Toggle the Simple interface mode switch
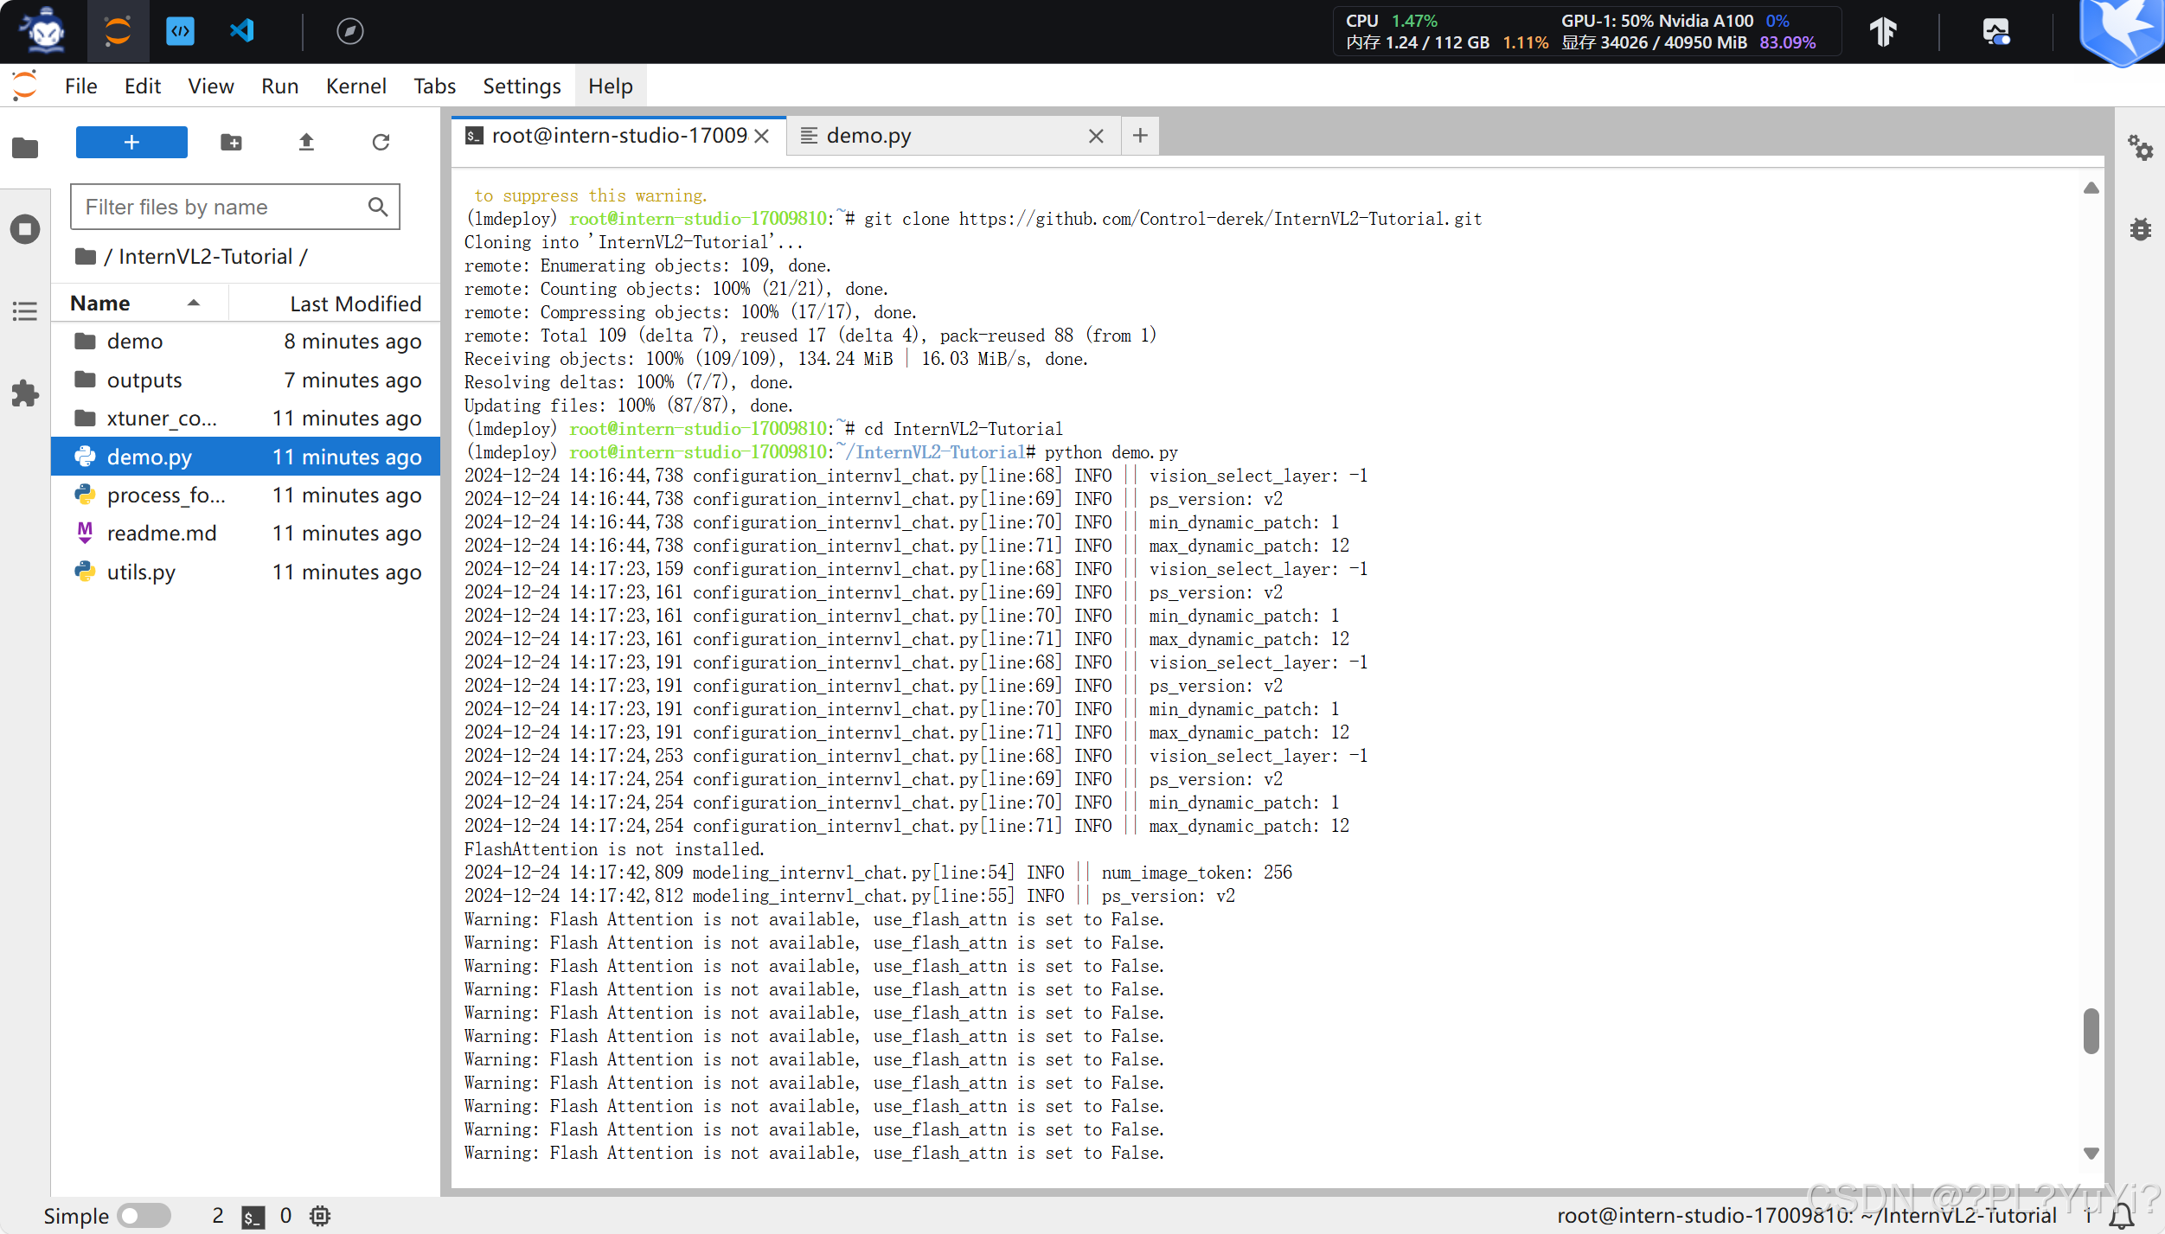Image resolution: width=2165 pixels, height=1234 pixels. click(x=144, y=1215)
